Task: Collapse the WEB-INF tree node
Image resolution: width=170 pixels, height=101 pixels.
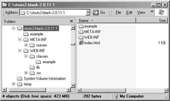Action: click(x=20, y=50)
